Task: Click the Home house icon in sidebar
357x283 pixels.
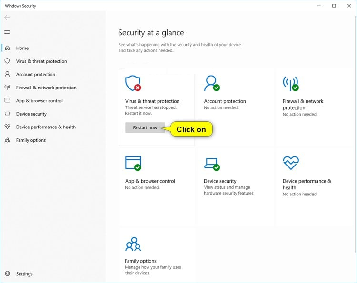Action: coord(7,48)
